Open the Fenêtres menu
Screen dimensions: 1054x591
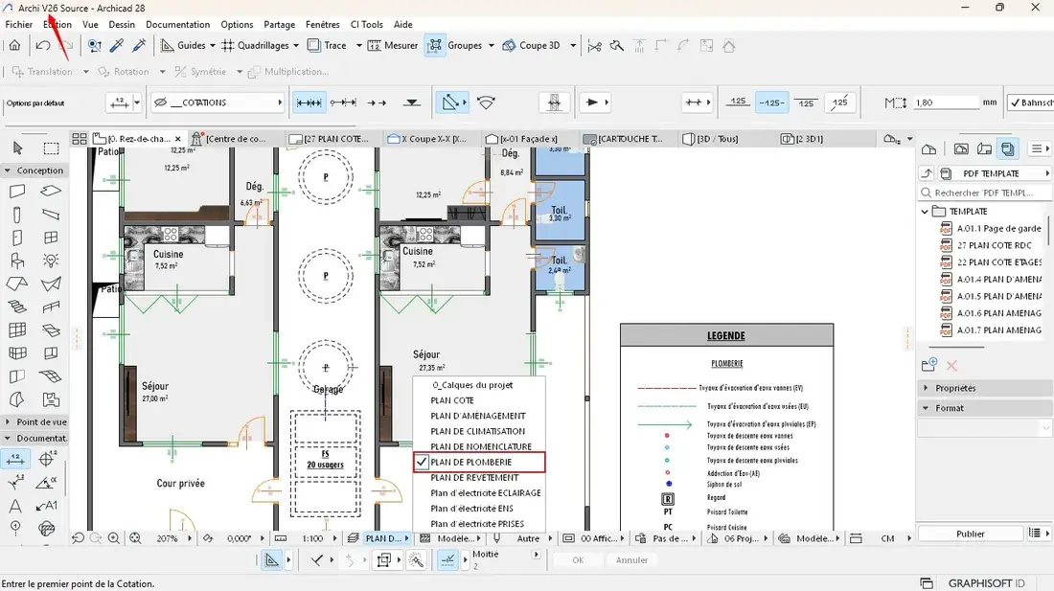pos(323,24)
